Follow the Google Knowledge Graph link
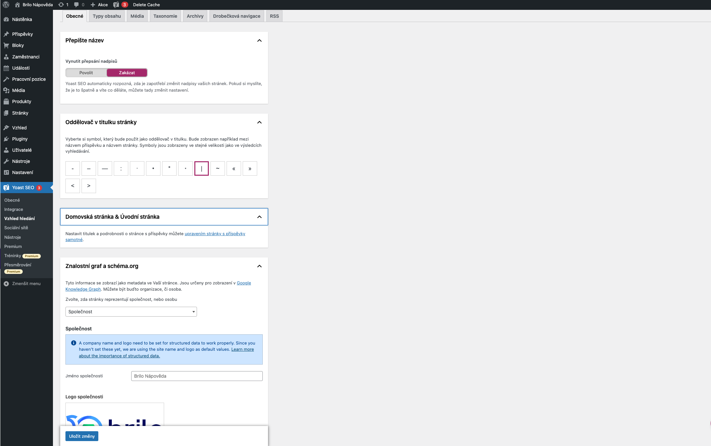Image resolution: width=711 pixels, height=446 pixels. coord(83,289)
